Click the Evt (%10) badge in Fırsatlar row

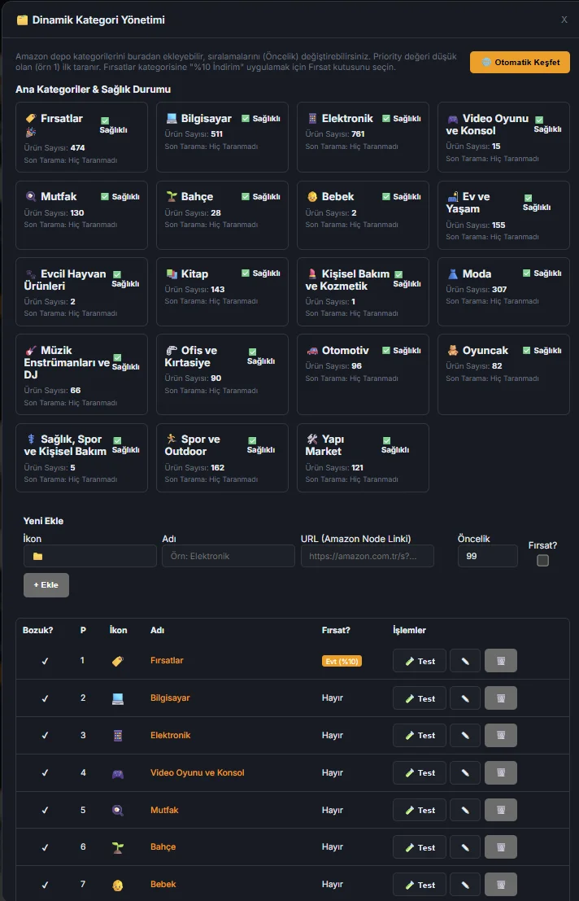[x=342, y=662]
